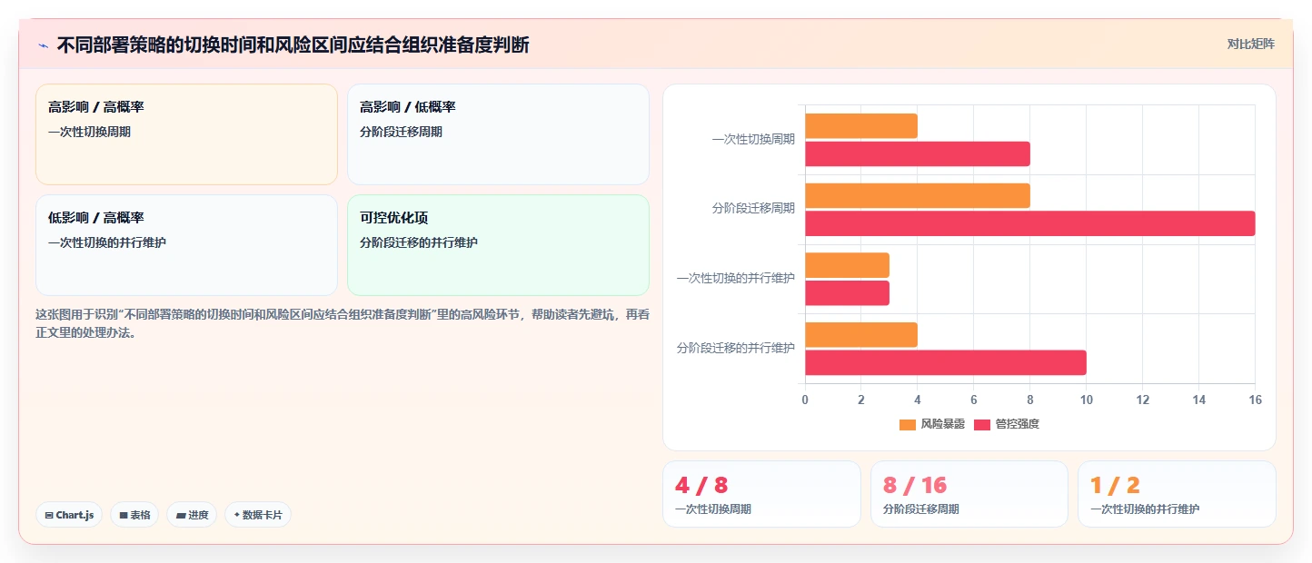Click the orange 风险暴露 legend swatch
The width and height of the screenshot is (1312, 563).
pos(908,425)
